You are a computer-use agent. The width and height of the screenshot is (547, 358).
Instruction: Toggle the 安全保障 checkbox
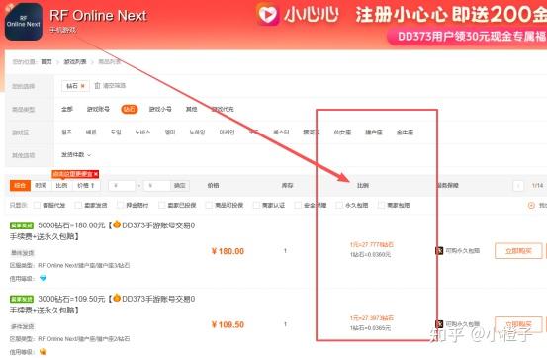coord(298,205)
